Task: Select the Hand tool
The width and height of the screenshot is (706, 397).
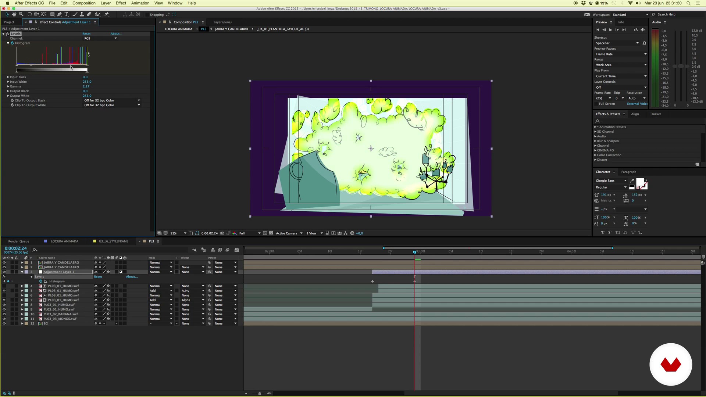Action: tap(14, 14)
